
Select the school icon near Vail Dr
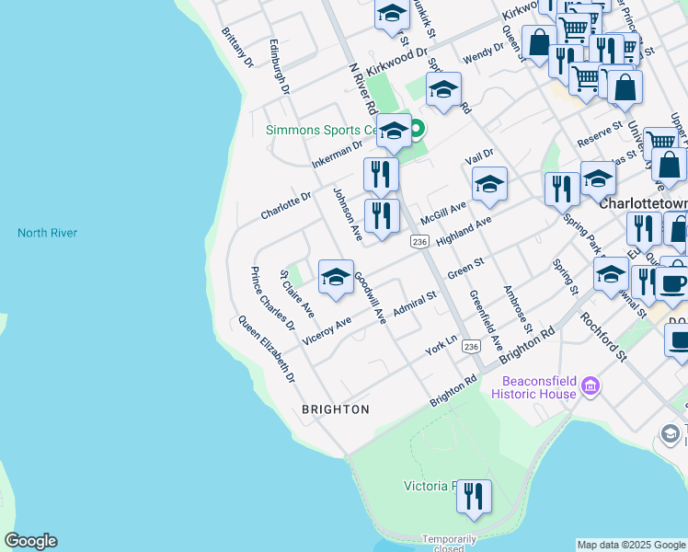pos(489,183)
